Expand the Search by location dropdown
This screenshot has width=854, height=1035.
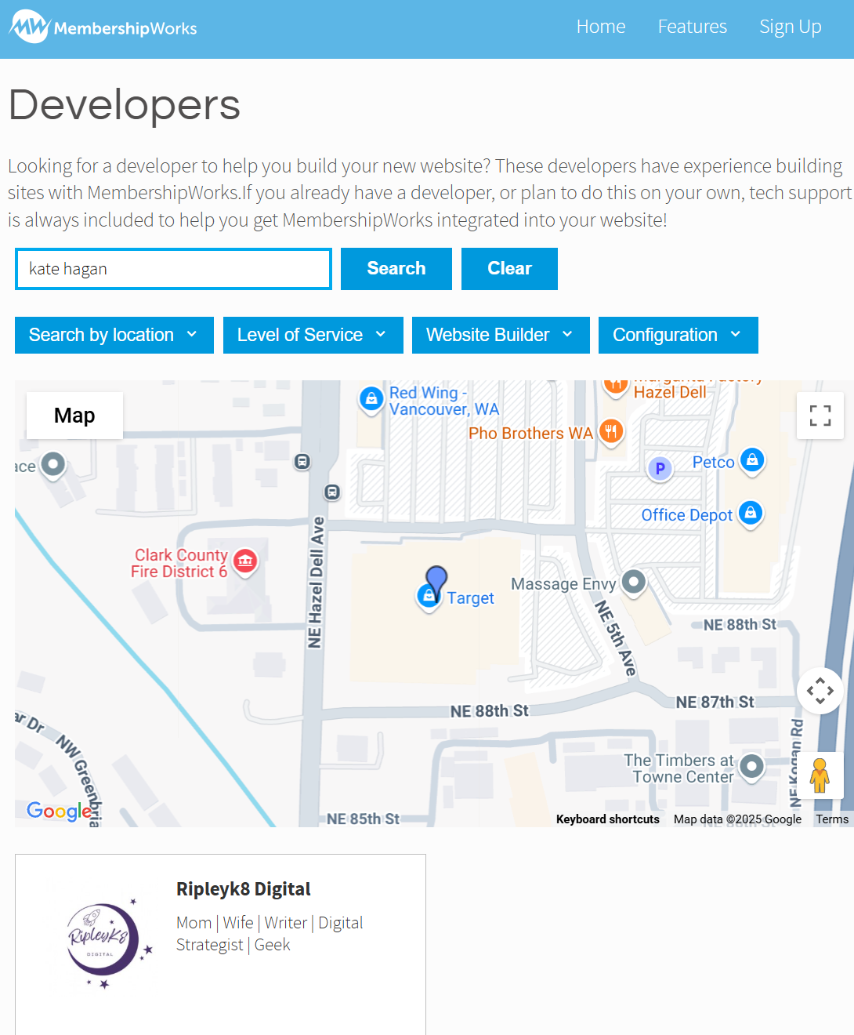(x=114, y=335)
